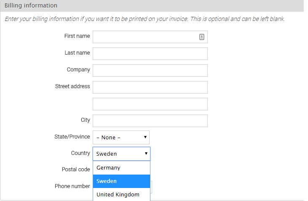The width and height of the screenshot is (308, 201).
Task: Click the first Street address line field
Action: (150, 87)
